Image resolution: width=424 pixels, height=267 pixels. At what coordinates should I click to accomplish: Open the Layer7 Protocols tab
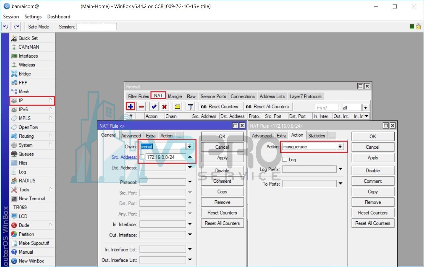click(306, 96)
